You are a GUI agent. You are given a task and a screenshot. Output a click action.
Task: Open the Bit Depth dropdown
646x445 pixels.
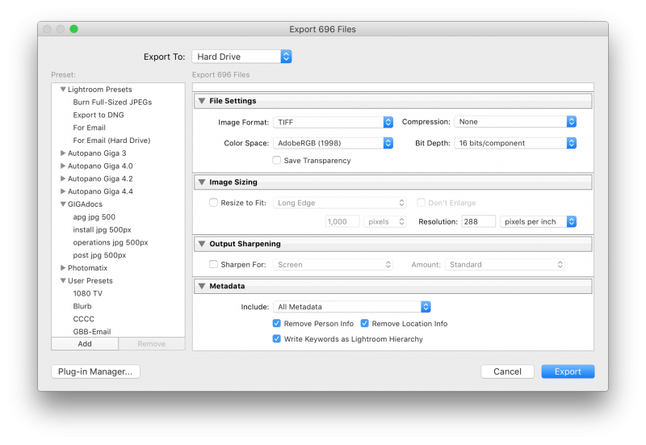coord(515,143)
